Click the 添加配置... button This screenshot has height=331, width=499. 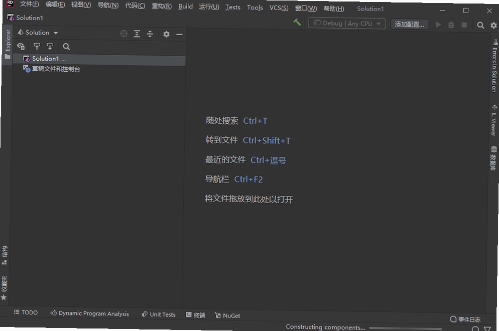pos(409,25)
